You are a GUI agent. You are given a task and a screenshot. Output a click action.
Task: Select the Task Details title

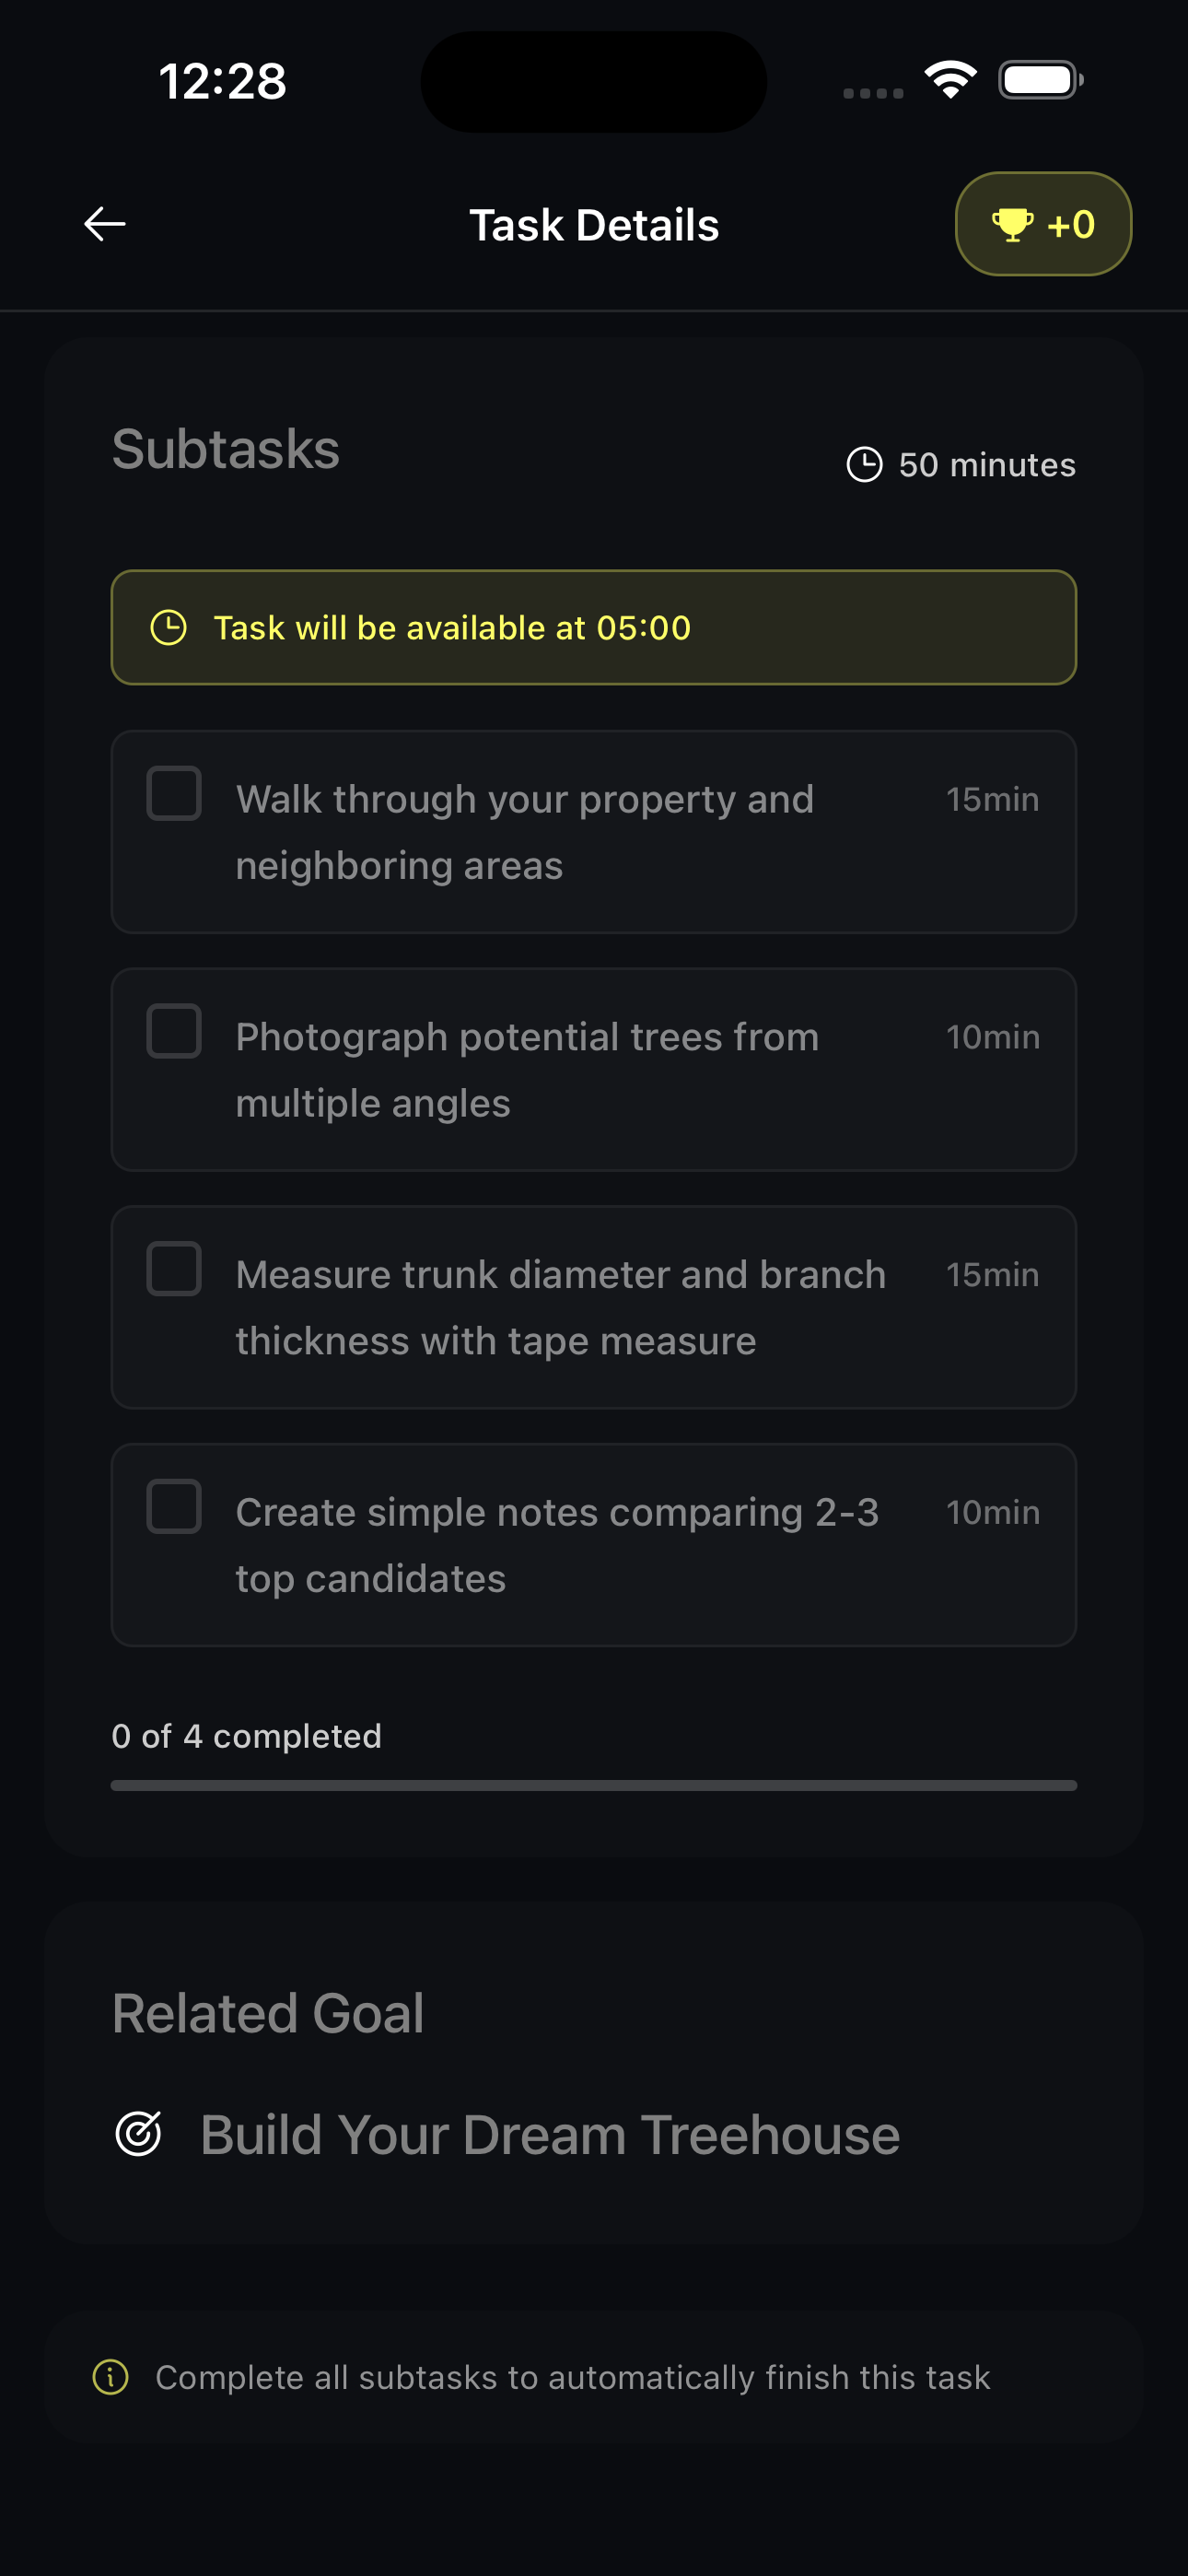[x=594, y=224]
